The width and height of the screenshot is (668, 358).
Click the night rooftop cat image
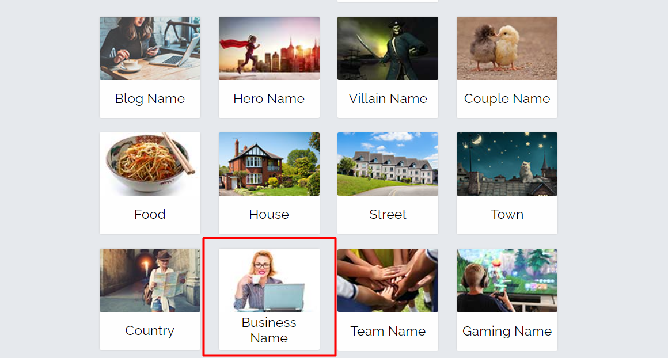point(507,164)
